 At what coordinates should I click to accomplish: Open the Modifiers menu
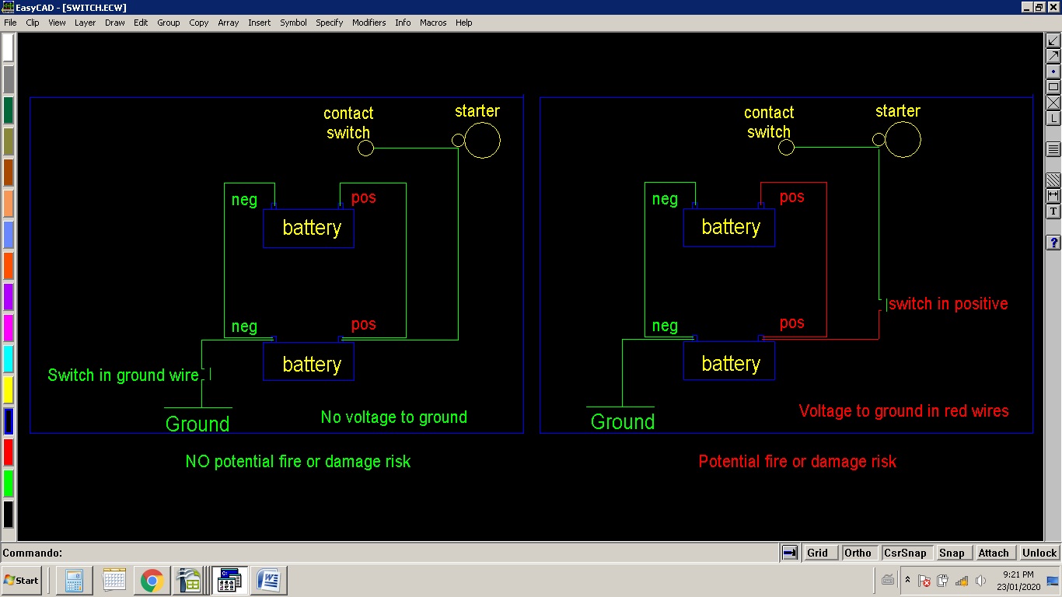[369, 23]
